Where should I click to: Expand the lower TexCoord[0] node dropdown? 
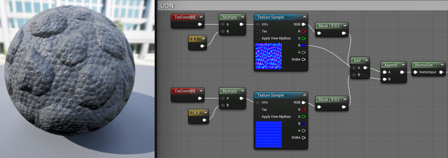(201, 91)
